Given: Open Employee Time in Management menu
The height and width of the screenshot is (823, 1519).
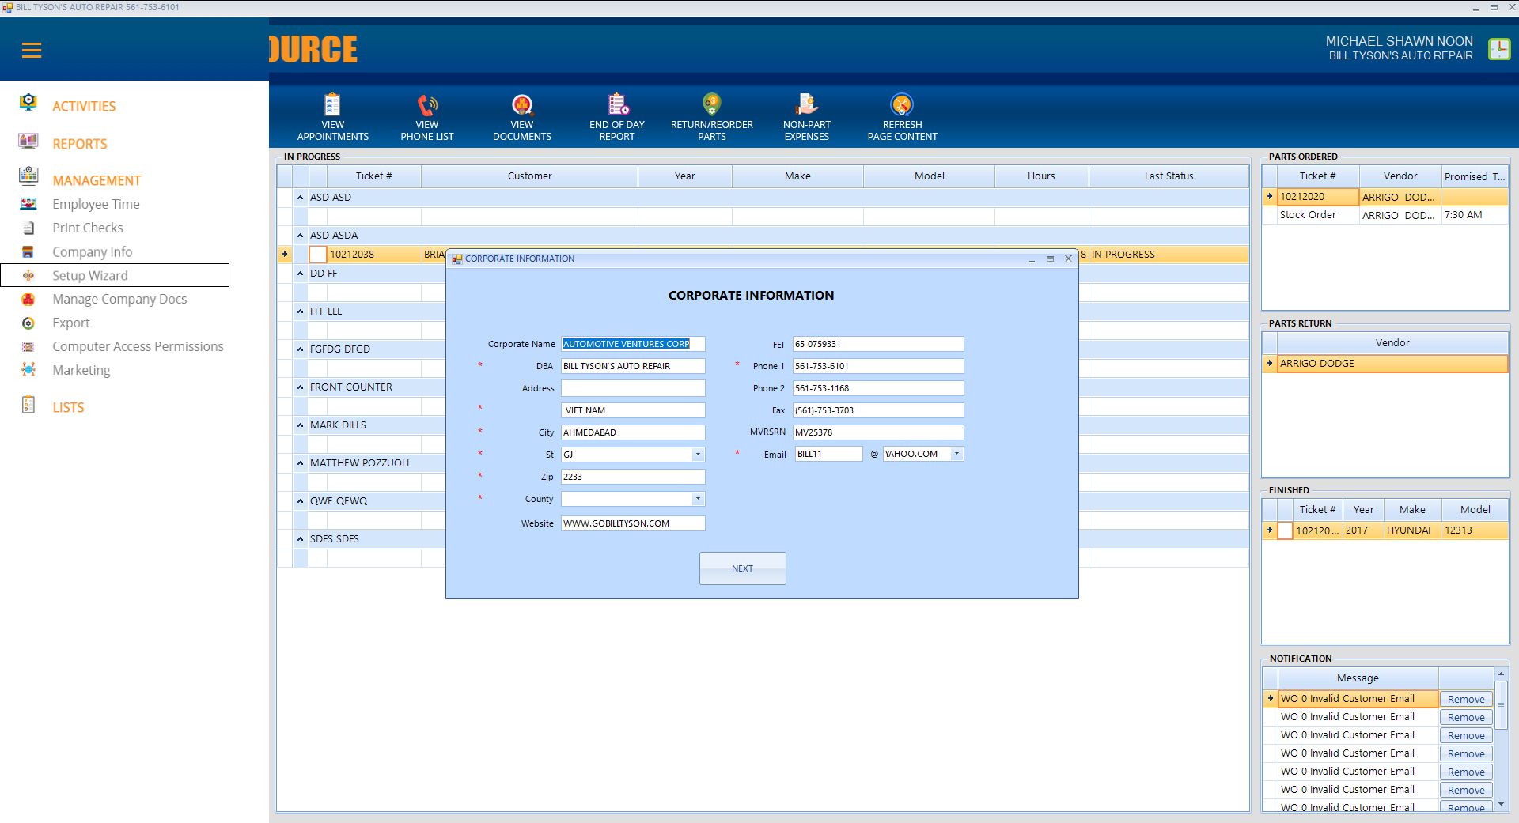Looking at the screenshot, I should click(96, 204).
